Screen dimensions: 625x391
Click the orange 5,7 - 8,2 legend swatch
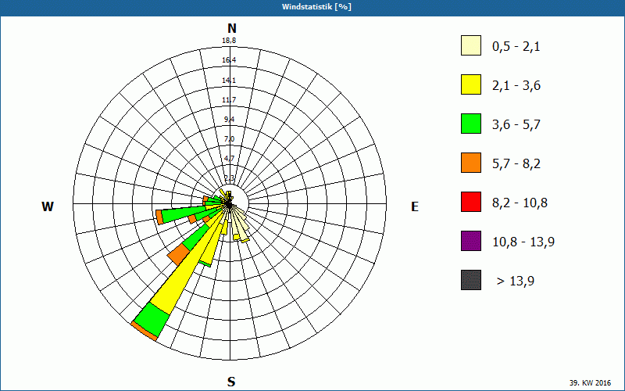(x=471, y=163)
